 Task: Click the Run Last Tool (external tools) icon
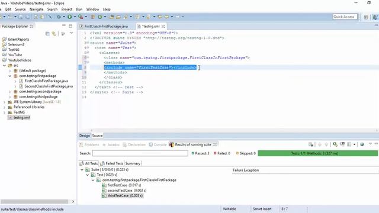coord(81,17)
